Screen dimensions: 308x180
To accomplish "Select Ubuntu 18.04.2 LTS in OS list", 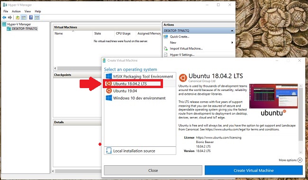I will (140, 84).
